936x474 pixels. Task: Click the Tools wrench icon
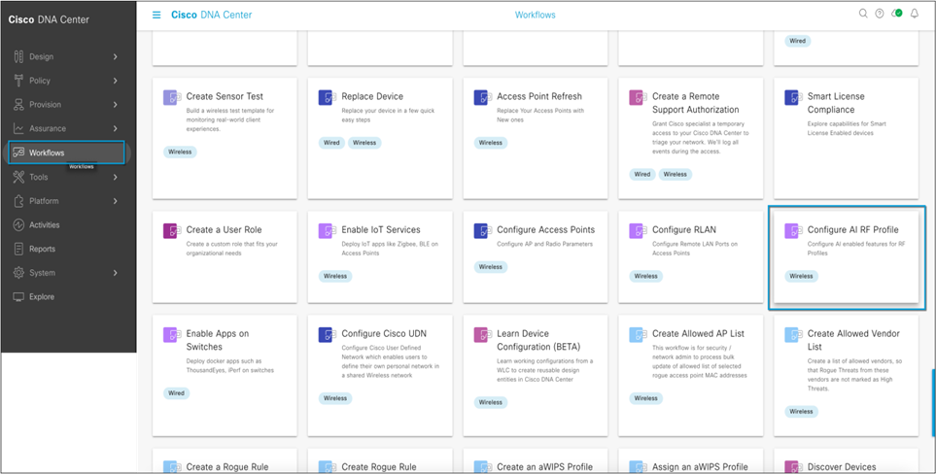(x=18, y=177)
